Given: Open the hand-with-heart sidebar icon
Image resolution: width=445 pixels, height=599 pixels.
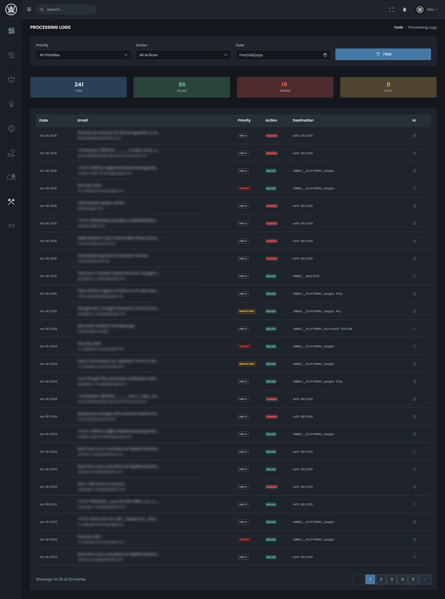Looking at the screenshot, I should (11, 153).
